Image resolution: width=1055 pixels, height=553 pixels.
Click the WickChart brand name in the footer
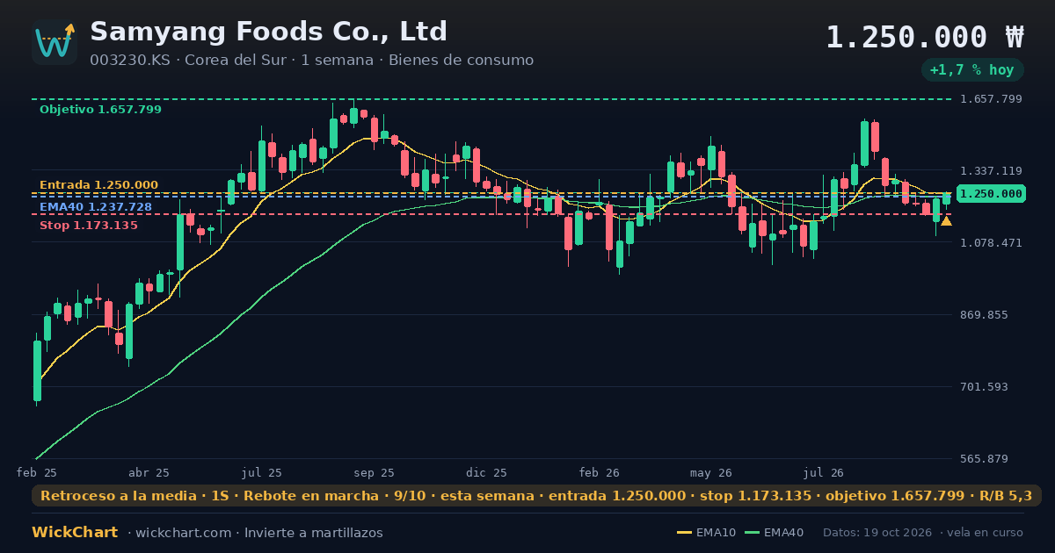click(x=75, y=533)
